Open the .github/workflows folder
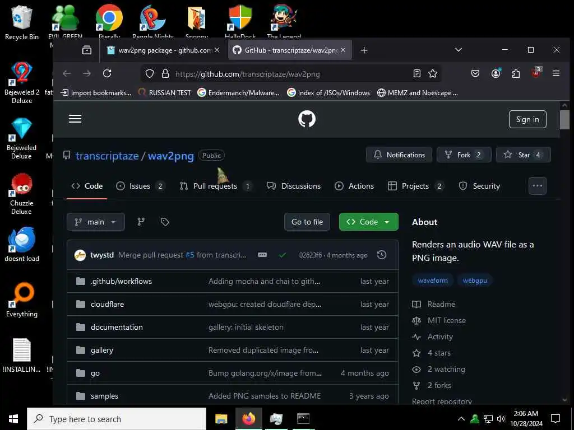Image resolution: width=574 pixels, height=430 pixels. click(x=121, y=281)
